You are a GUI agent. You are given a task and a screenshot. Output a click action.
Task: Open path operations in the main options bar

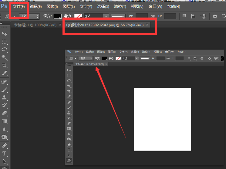click(184, 16)
